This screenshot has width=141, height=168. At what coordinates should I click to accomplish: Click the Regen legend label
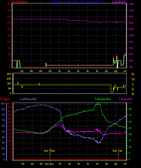5,99
